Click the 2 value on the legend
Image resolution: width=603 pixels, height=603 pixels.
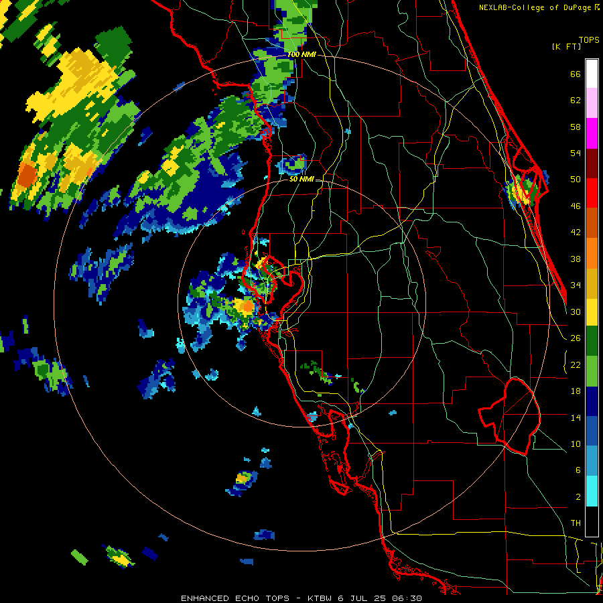point(578,497)
